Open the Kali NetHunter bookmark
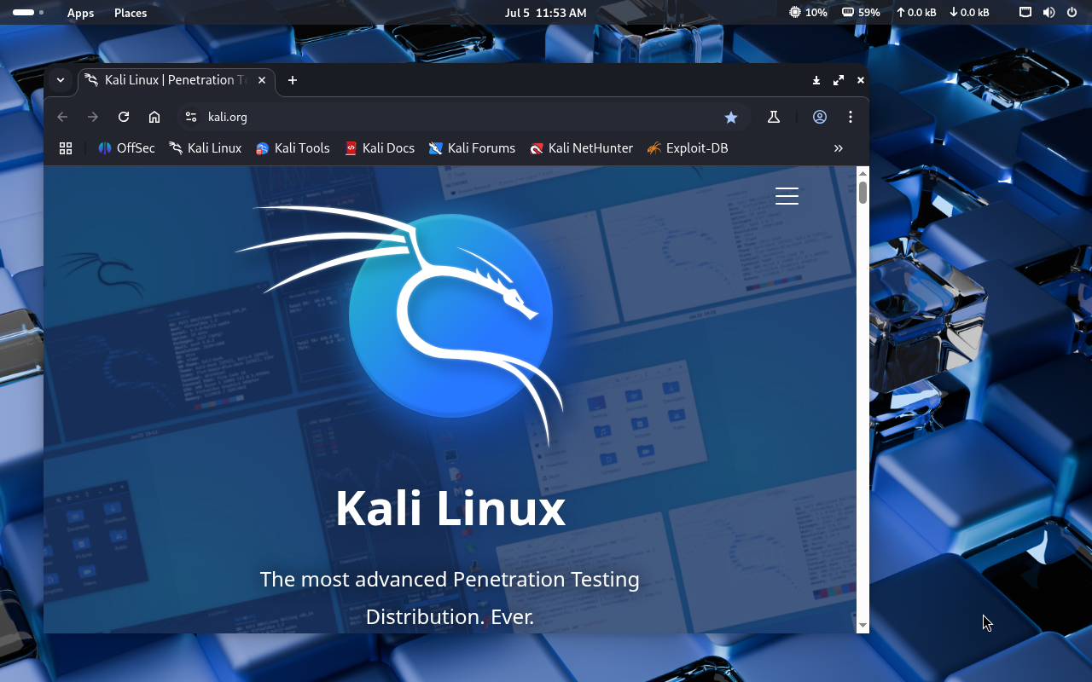 [x=581, y=148]
